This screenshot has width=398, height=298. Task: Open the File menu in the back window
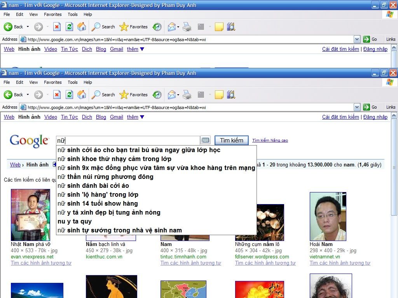pyautogui.click(x=7, y=14)
